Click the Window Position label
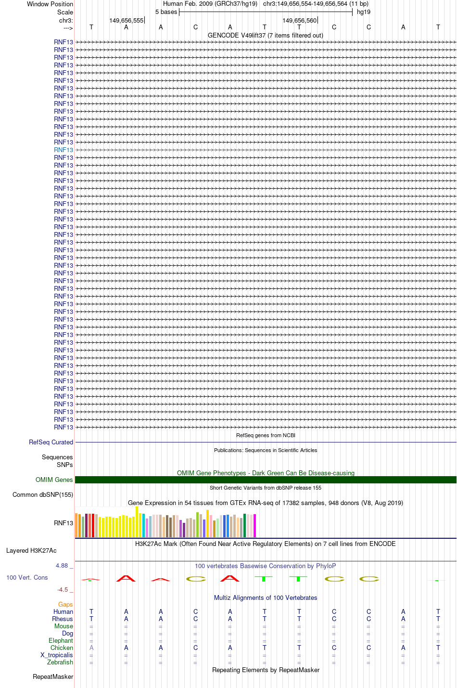 (x=50, y=4)
